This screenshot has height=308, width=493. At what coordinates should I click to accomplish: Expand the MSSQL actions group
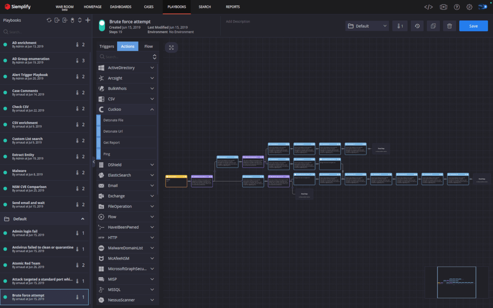(x=152, y=290)
